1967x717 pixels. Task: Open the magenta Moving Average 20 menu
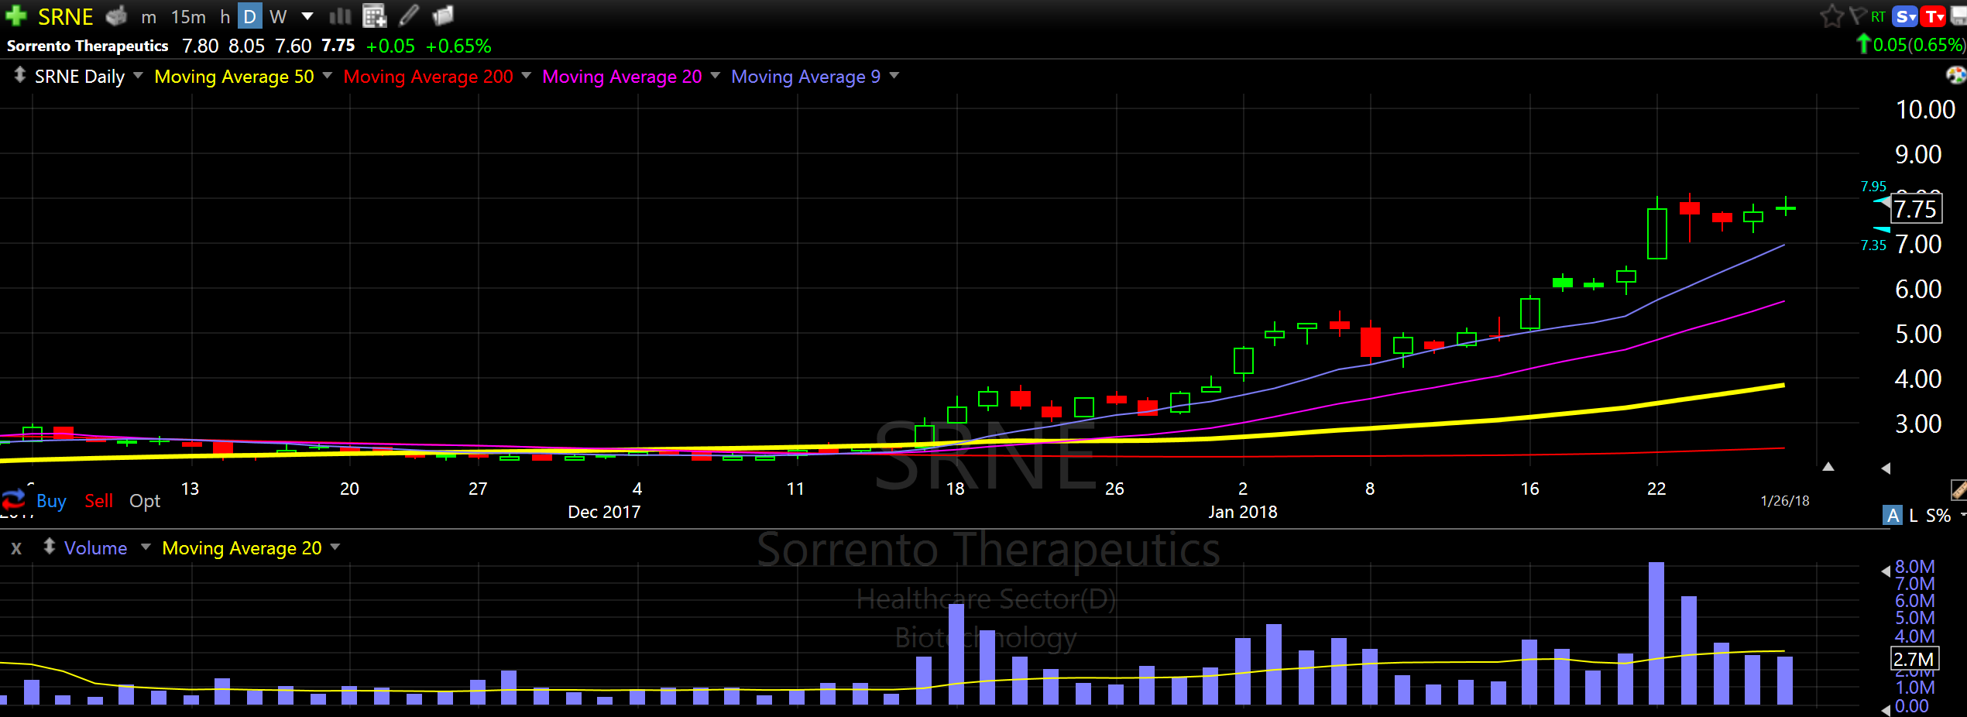(x=631, y=76)
